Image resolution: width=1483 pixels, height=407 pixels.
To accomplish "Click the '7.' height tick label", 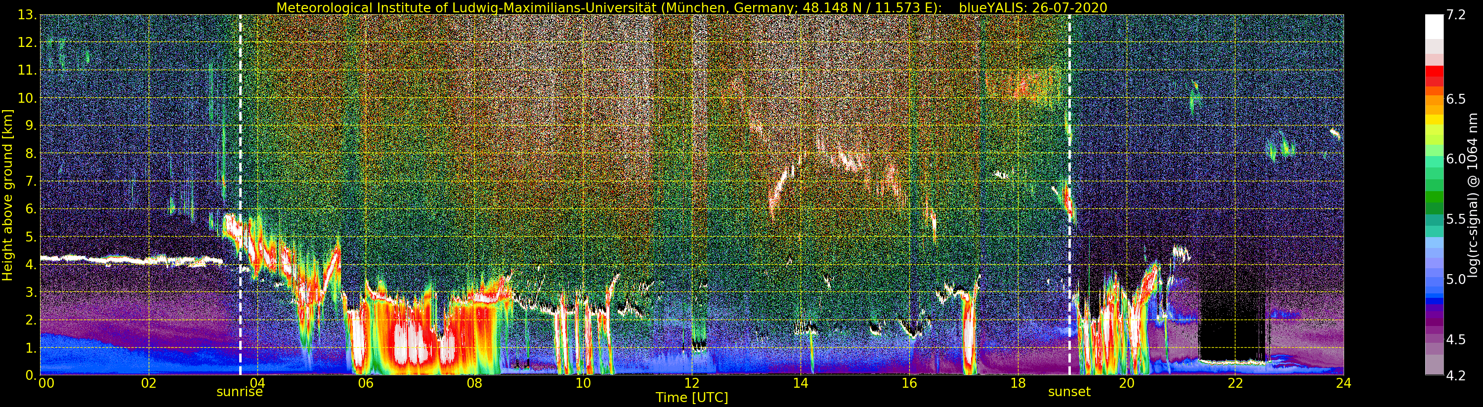I will [31, 181].
